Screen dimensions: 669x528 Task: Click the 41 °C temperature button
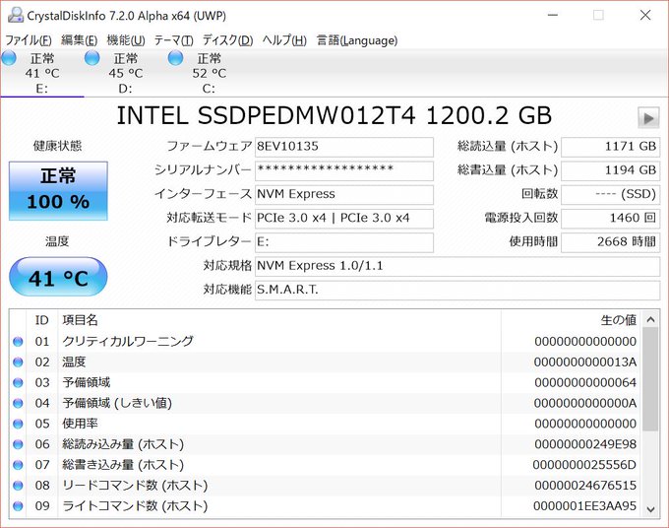[x=58, y=277]
